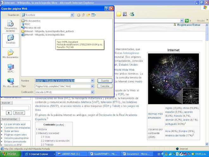The width and height of the screenshot is (209, 157).
Task: Jump to 1 Historia section
Action: tap(41, 129)
